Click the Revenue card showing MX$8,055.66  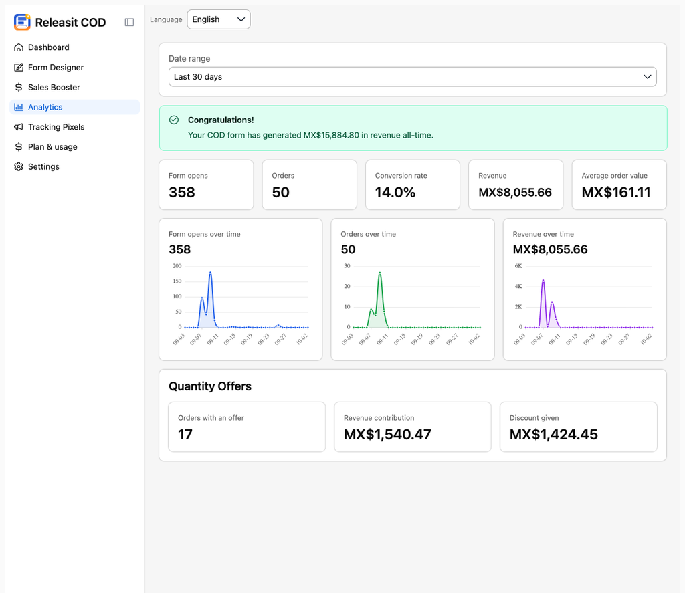click(x=516, y=185)
